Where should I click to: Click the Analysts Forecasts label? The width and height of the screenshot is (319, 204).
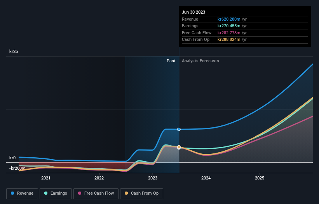tap(200, 61)
